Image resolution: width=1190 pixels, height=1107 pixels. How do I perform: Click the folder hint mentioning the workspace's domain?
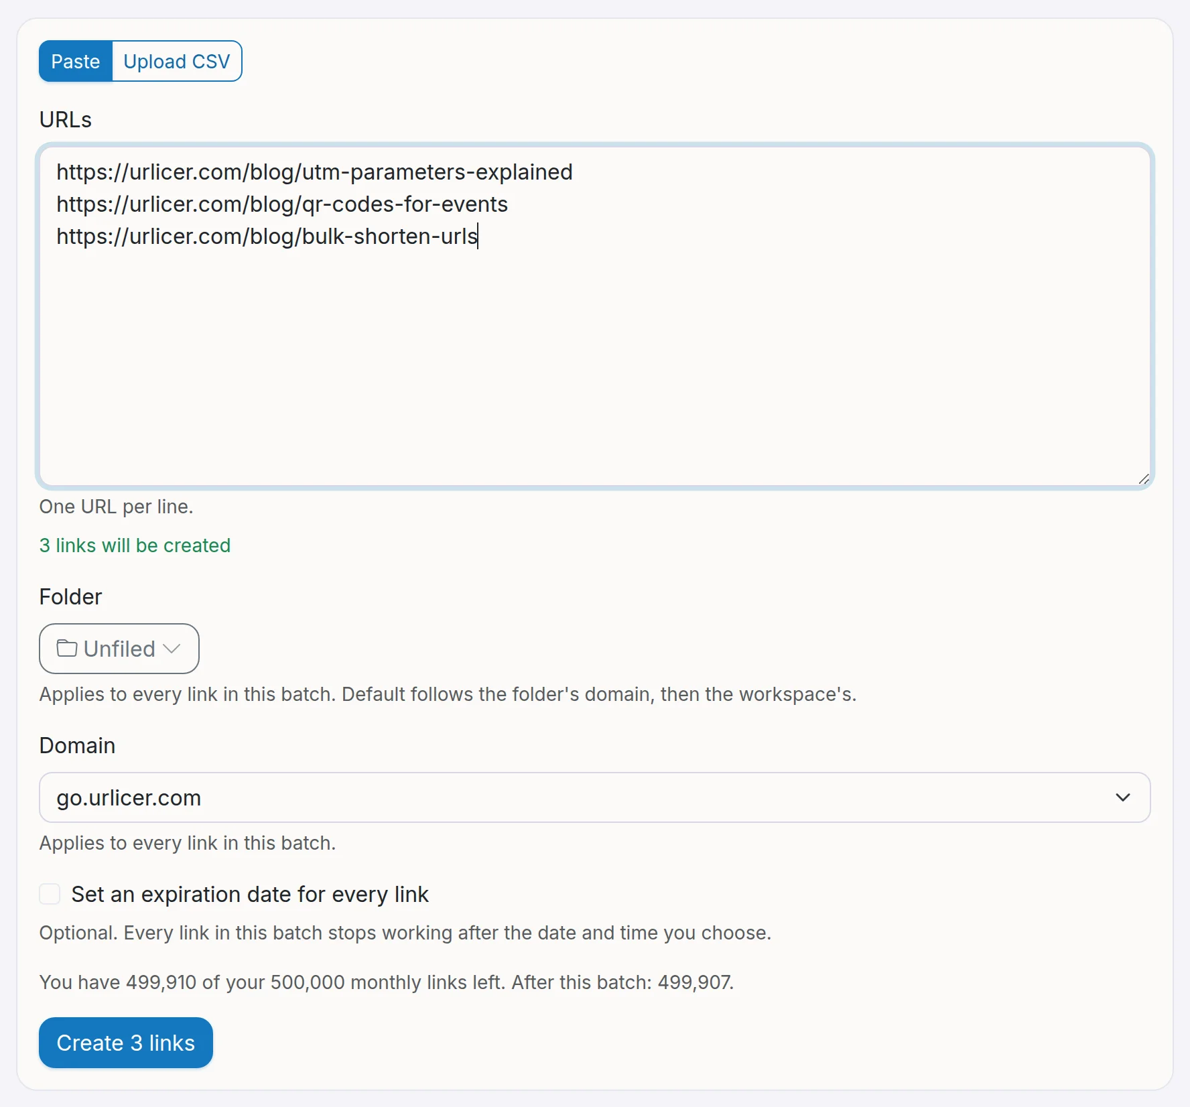coord(448,694)
